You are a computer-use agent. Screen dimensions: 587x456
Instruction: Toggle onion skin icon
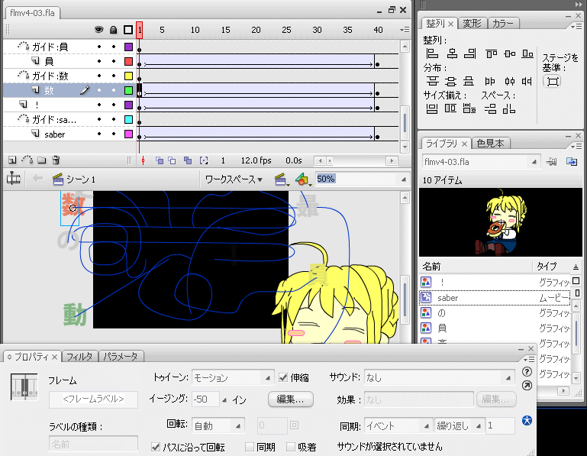pos(160,160)
